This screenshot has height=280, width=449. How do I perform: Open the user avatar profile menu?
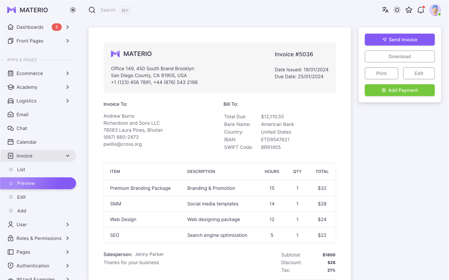[x=435, y=10]
